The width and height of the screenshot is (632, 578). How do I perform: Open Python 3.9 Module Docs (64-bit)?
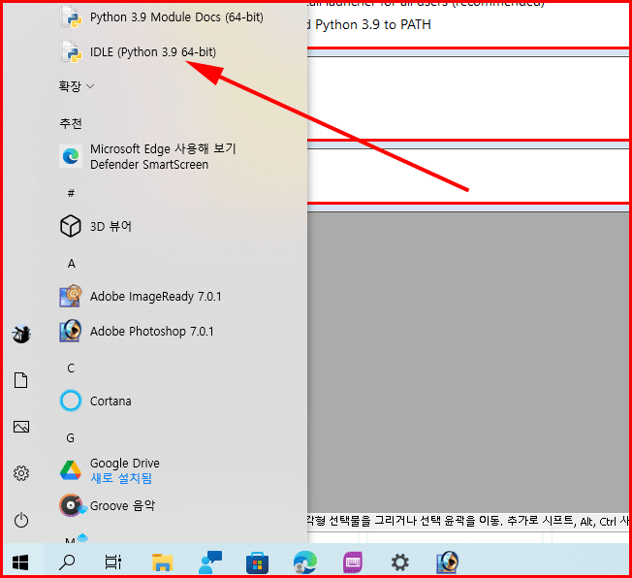(x=161, y=16)
